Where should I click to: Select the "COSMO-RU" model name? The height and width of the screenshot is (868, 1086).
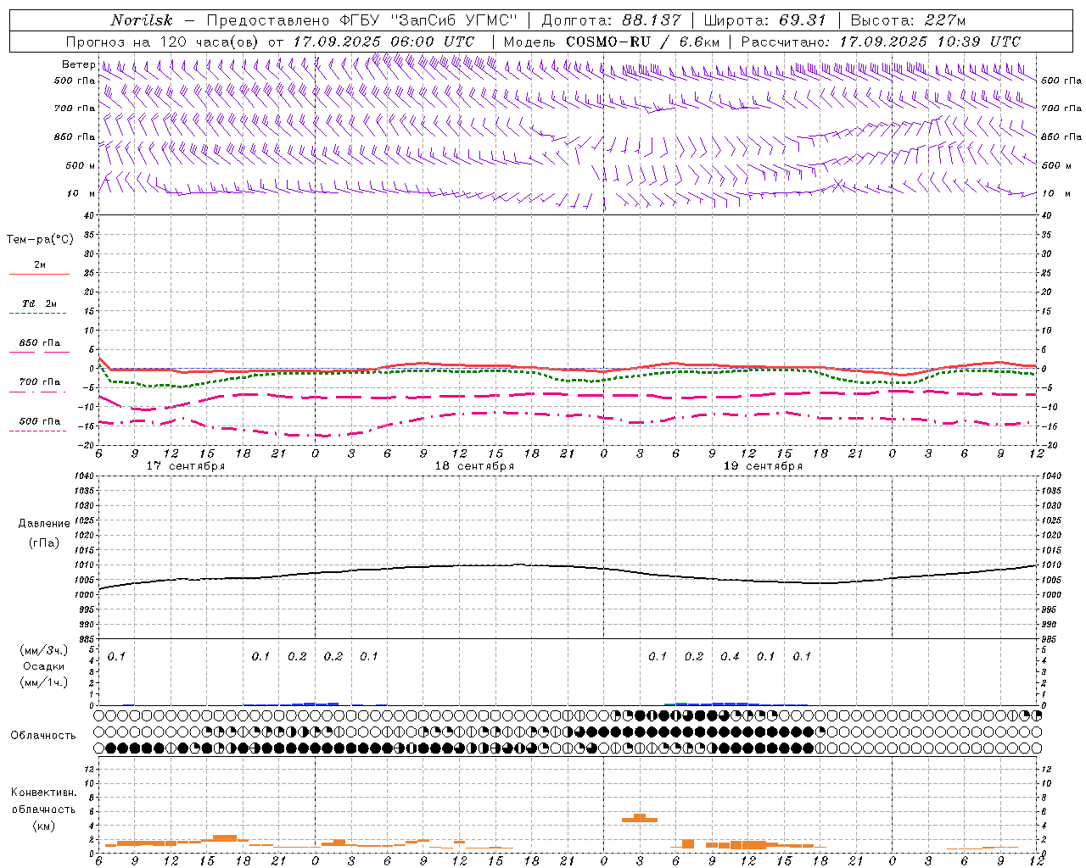(608, 42)
